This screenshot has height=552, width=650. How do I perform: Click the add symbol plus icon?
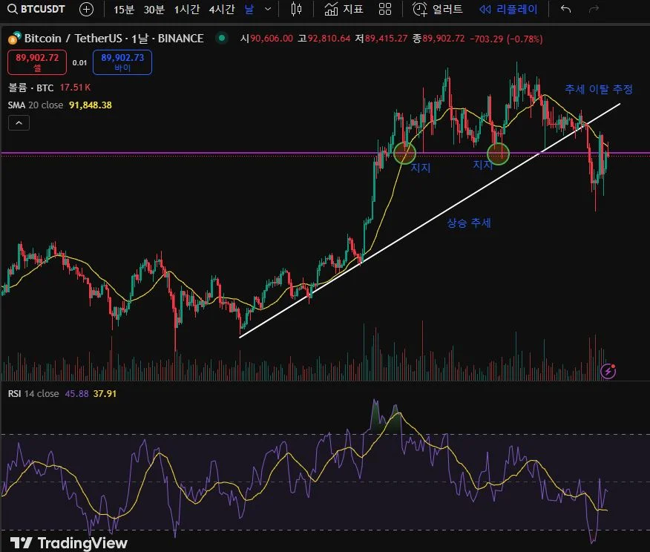click(x=86, y=9)
